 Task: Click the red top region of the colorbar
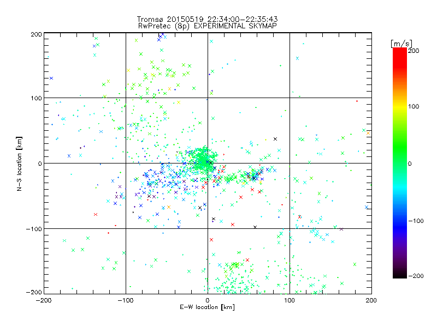tap(400, 57)
